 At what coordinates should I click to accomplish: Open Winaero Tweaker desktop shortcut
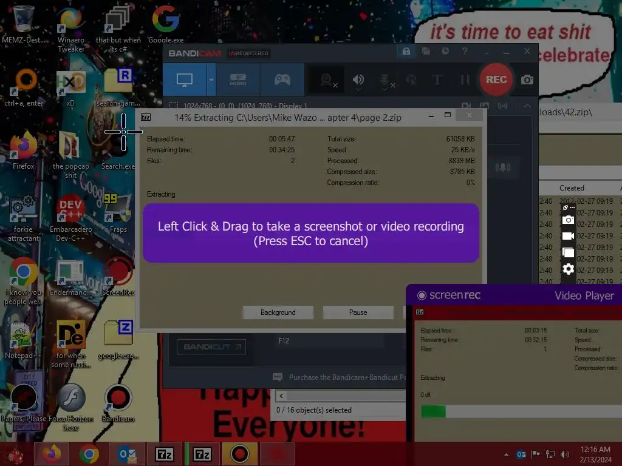(71, 29)
